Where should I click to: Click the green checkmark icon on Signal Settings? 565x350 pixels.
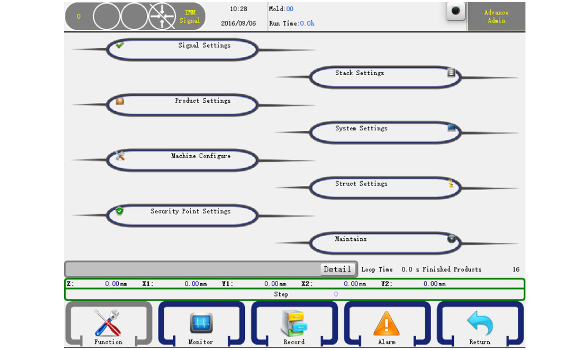tap(120, 45)
